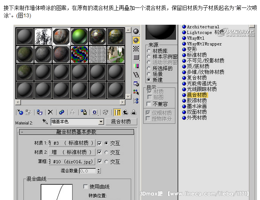Select the 新建 source radio button
This screenshot has width=260, height=200.
click(149, 80)
